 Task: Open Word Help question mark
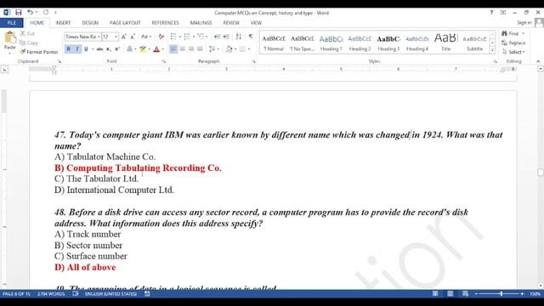(491, 13)
